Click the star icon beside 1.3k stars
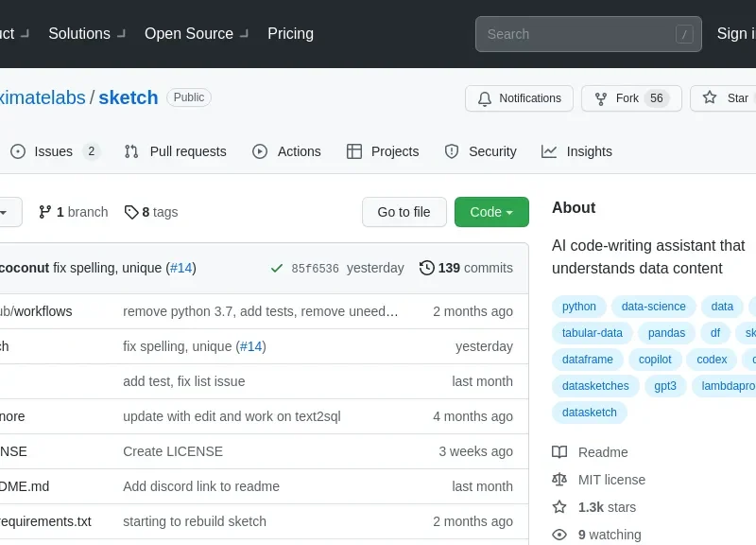Viewport: 756px width, 545px height. [559, 507]
